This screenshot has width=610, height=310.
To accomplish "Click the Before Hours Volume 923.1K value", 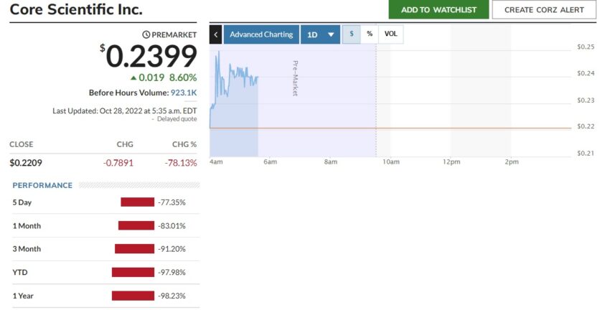I will coord(184,93).
